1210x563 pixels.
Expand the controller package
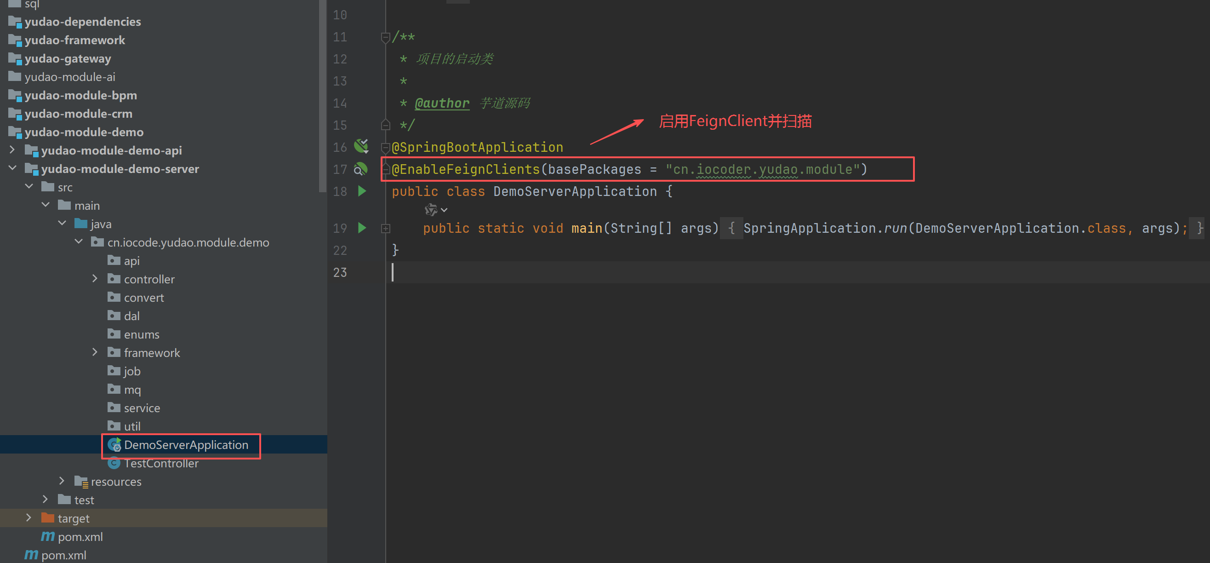point(95,279)
